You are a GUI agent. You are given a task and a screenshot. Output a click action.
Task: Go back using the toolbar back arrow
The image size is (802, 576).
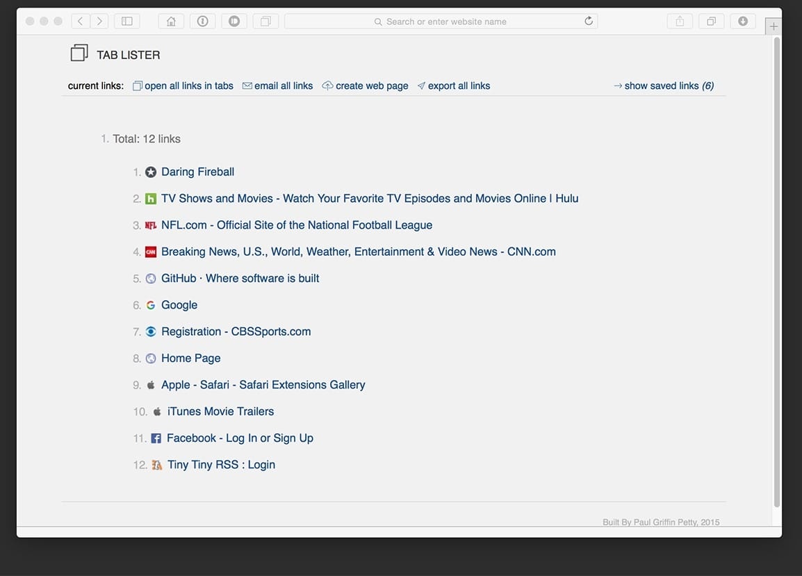[x=81, y=21]
